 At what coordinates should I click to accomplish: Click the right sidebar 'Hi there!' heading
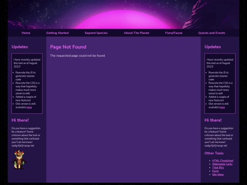pyautogui.click(x=213, y=120)
